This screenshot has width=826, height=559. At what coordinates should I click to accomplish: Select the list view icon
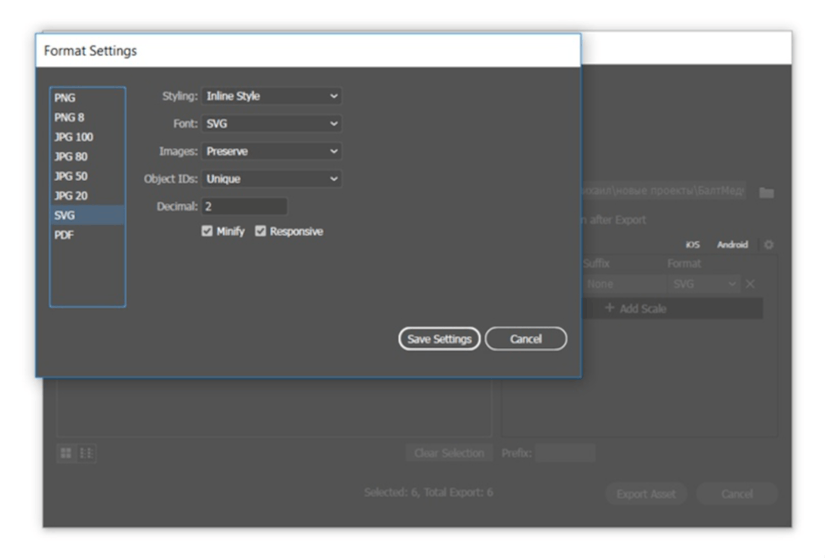click(x=86, y=452)
